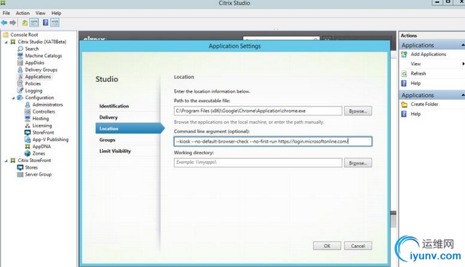Collapse the Configuration tree node
The width and height of the screenshot is (465, 267).
14,98
